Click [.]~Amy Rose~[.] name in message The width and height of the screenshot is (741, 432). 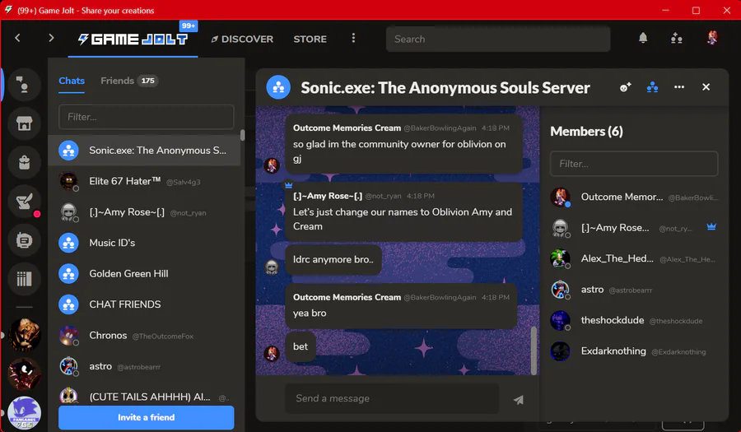point(328,196)
